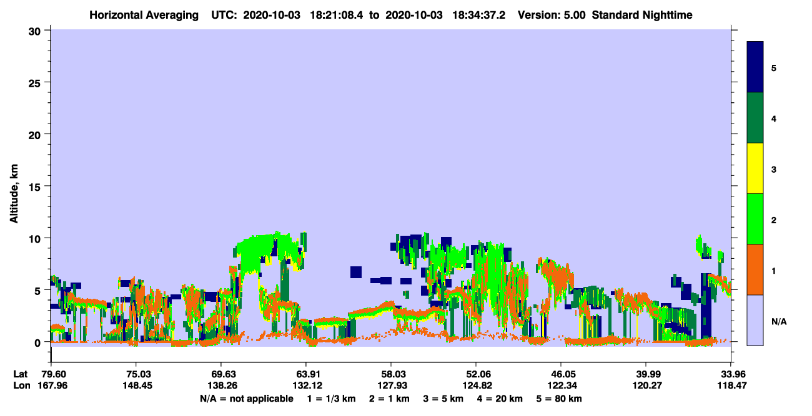Click the colorbar label 2
This screenshot has height=416, width=812.
[774, 220]
